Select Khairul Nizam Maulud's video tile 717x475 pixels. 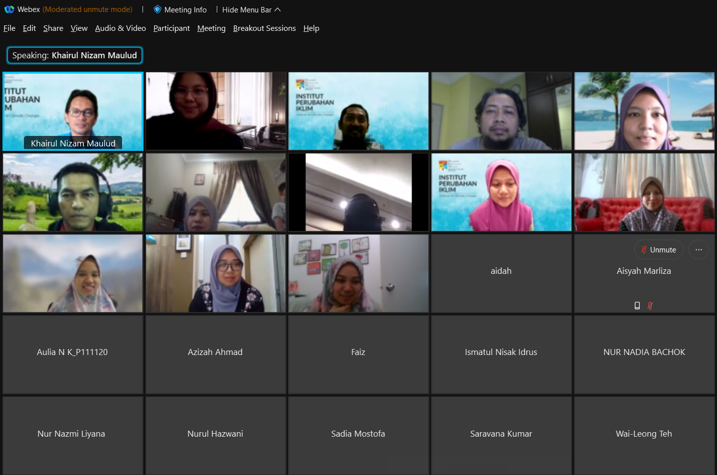click(73, 111)
